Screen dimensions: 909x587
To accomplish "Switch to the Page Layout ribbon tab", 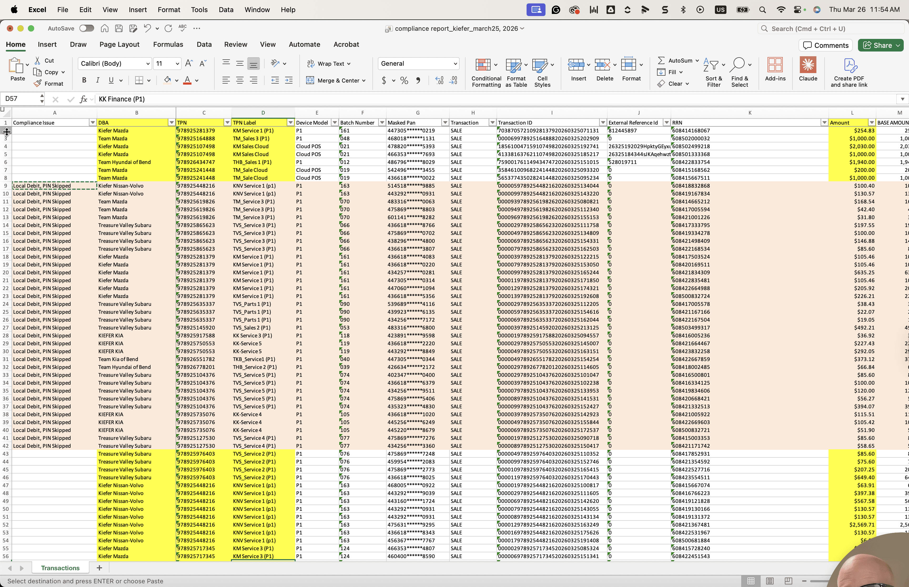I will pyautogui.click(x=119, y=45).
